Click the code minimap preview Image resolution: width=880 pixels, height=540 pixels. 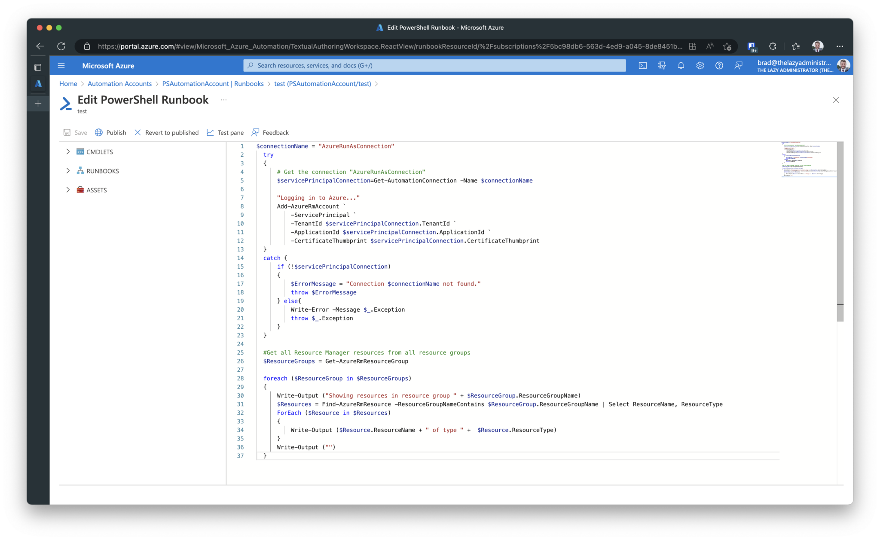pos(808,159)
